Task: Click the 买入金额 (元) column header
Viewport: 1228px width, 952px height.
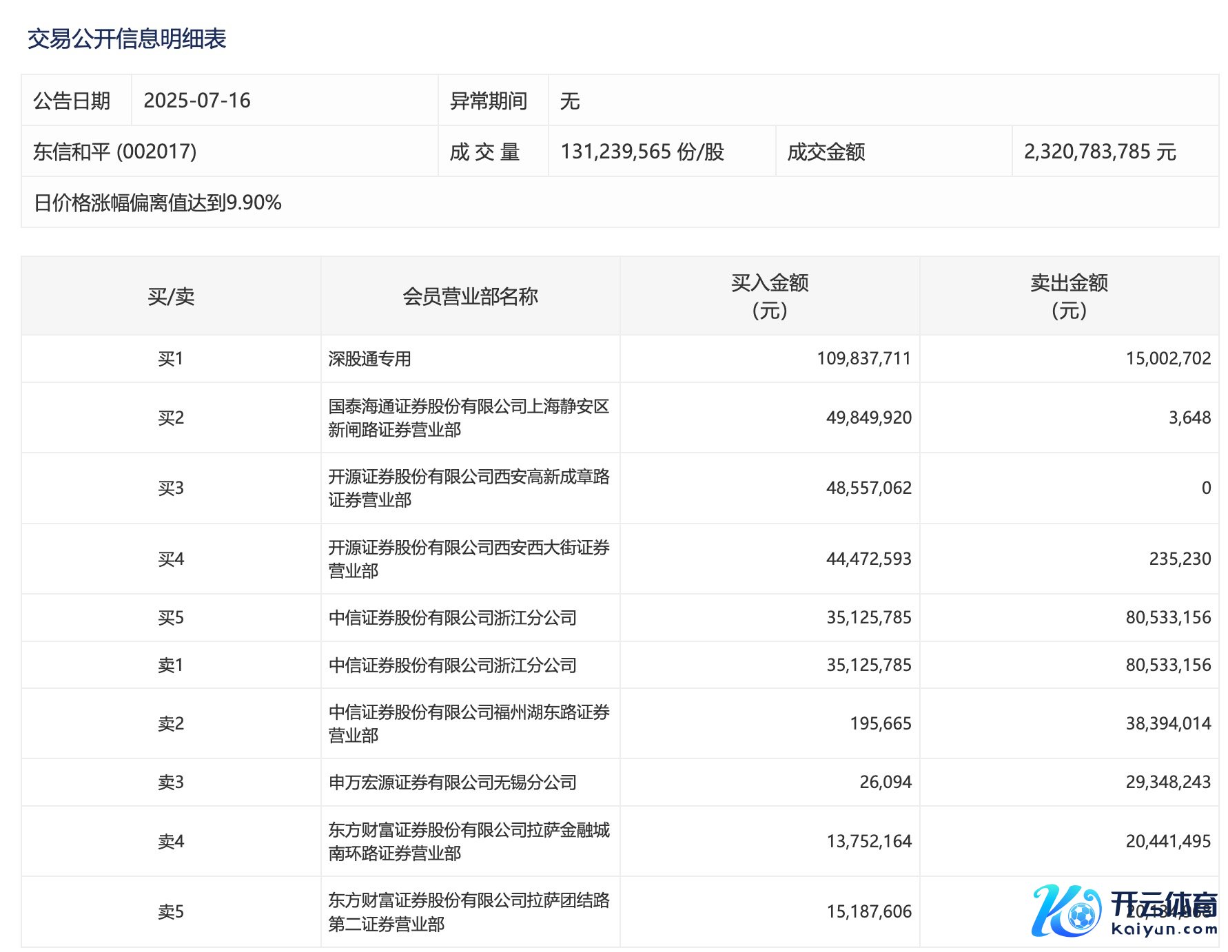Action: tap(769, 296)
